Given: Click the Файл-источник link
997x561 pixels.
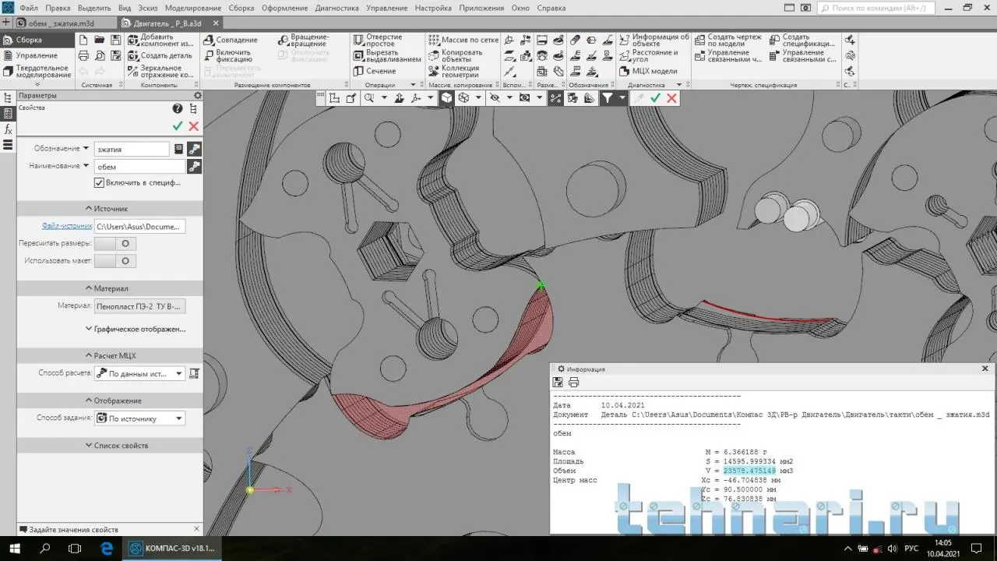Looking at the screenshot, I should pyautogui.click(x=67, y=227).
